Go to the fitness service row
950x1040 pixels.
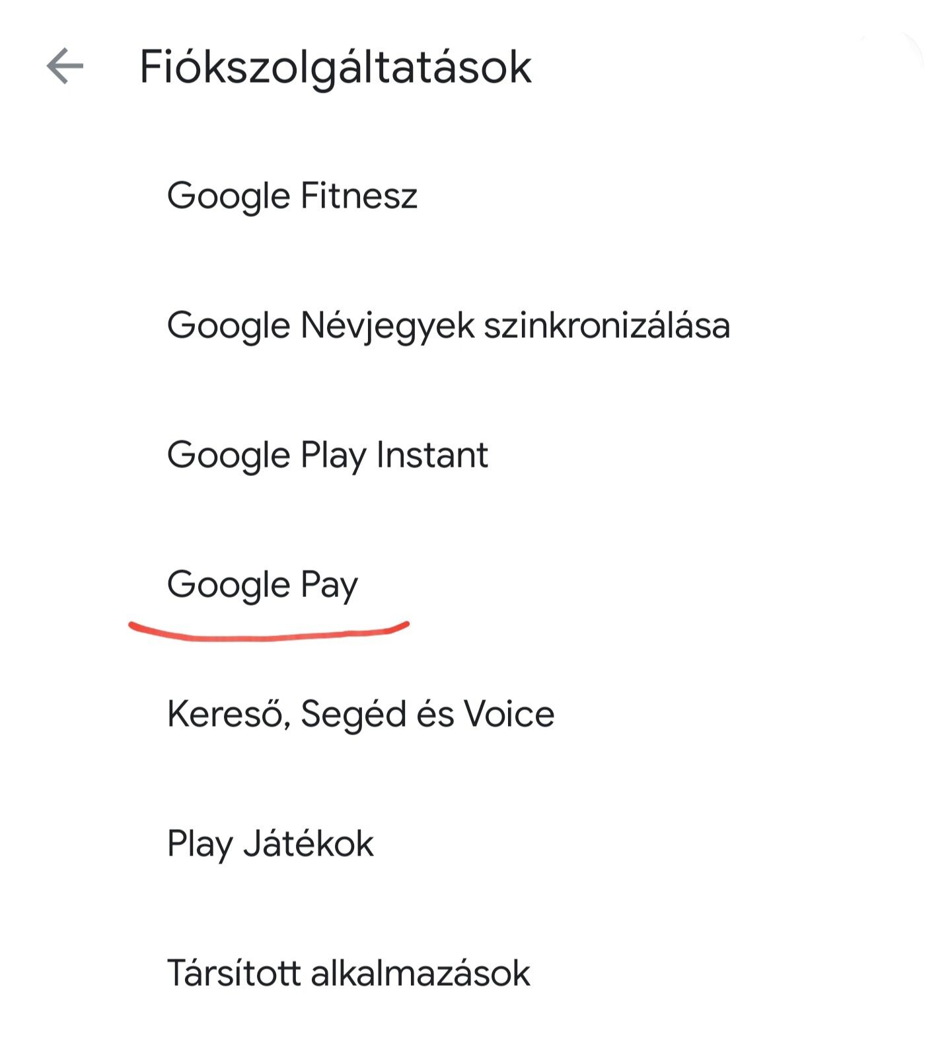tap(475, 196)
